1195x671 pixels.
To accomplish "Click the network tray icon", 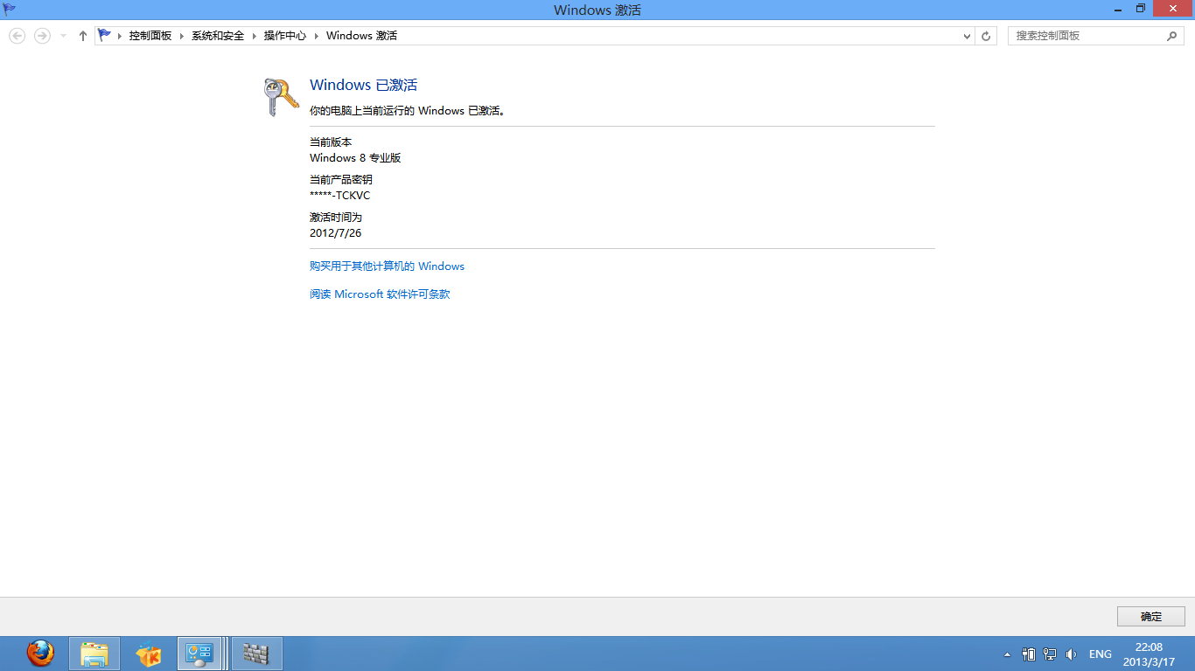I will [x=1050, y=654].
